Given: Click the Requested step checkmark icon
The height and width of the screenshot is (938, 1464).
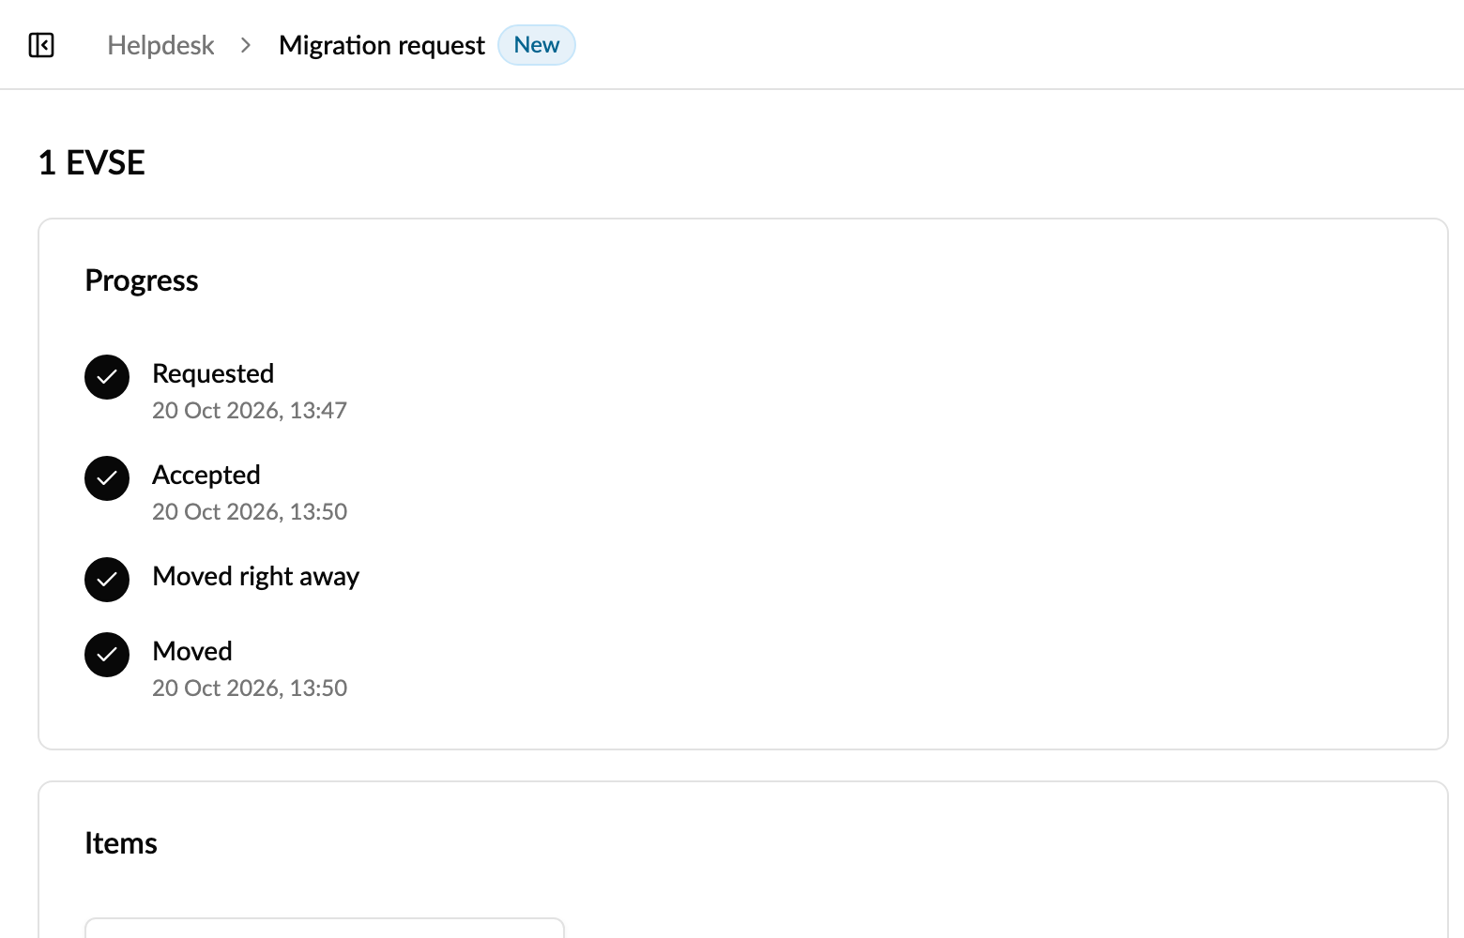Looking at the screenshot, I should click(x=107, y=377).
